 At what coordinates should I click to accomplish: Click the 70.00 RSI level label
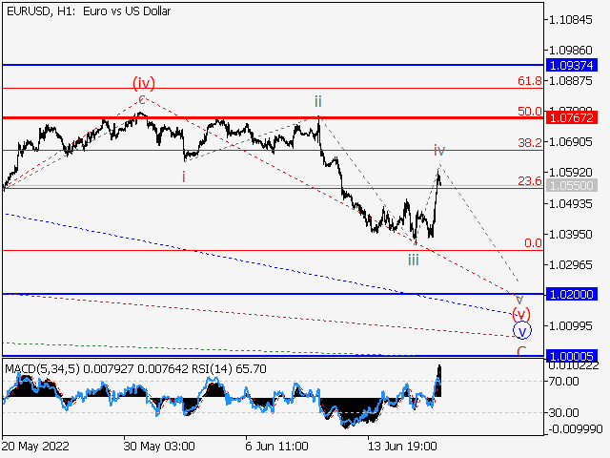pos(563,382)
